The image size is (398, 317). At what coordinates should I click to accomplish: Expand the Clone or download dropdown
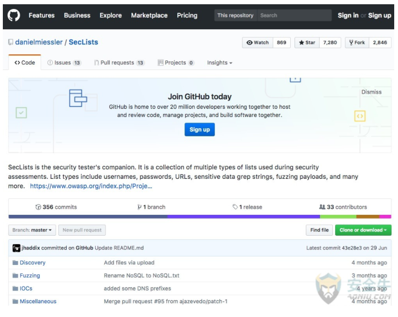point(363,230)
